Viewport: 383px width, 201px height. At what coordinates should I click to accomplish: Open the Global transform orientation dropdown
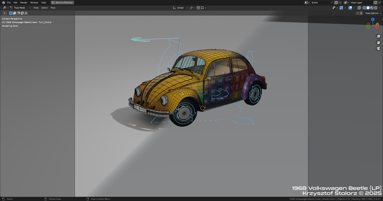[180, 8]
